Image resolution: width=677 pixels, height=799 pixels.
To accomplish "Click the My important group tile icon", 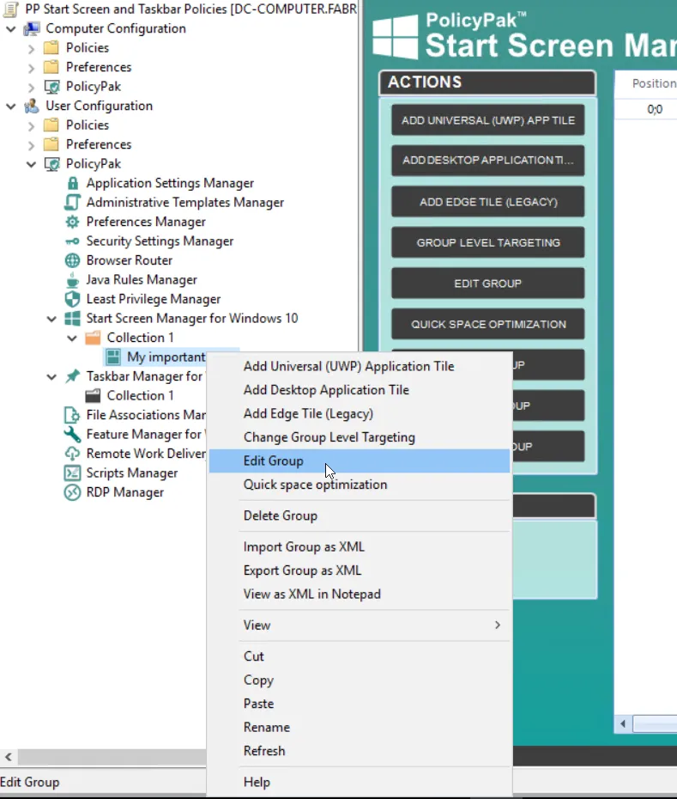I will coord(113,357).
